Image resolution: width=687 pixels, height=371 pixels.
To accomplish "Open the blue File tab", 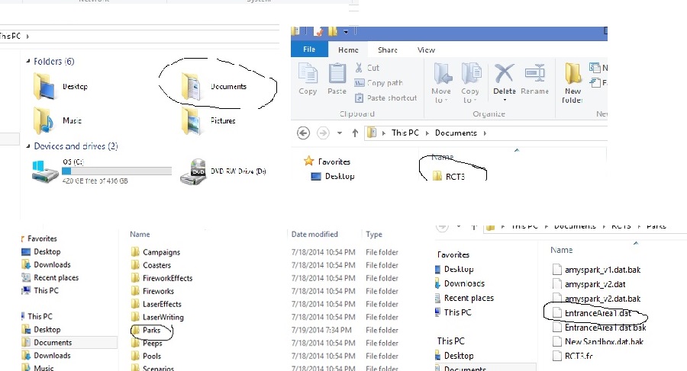I will [309, 50].
